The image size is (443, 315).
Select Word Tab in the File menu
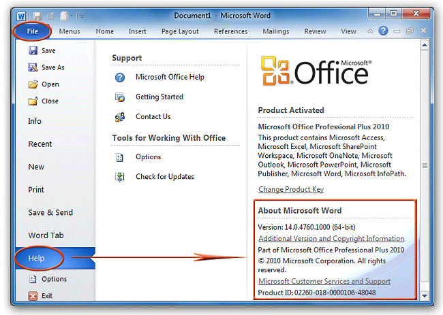point(46,235)
